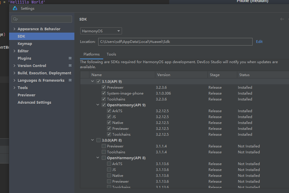
Task: Check Native 3.1.13.6 checkbox
Action: (x=109, y=175)
